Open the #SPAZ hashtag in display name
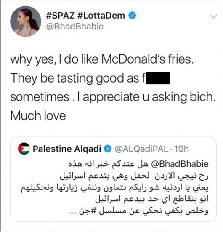Viewport: 223px width, 232px height. coord(60,16)
